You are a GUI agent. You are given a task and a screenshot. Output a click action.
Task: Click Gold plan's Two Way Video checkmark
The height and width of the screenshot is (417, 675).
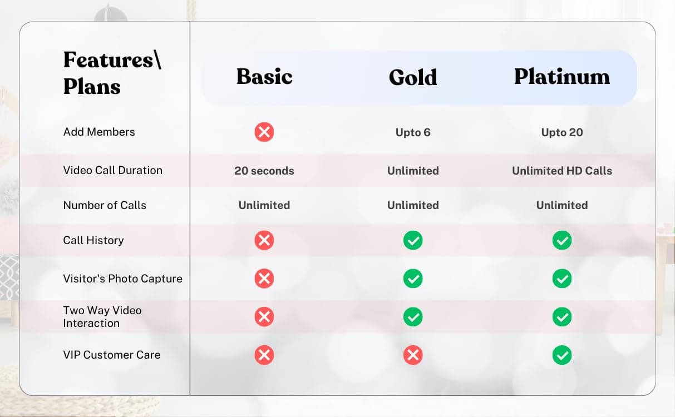413,317
